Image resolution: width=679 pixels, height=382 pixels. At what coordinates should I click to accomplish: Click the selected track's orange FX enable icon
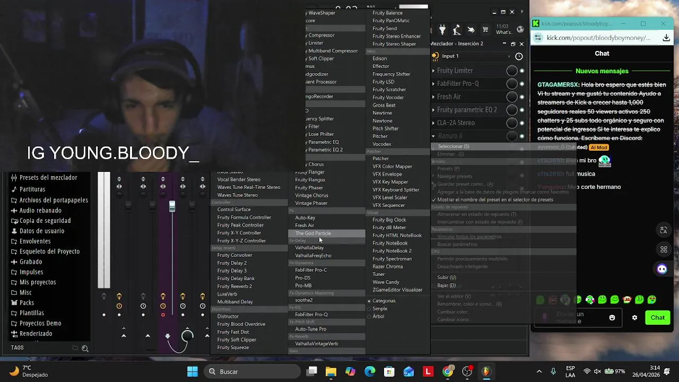pyautogui.click(x=163, y=297)
